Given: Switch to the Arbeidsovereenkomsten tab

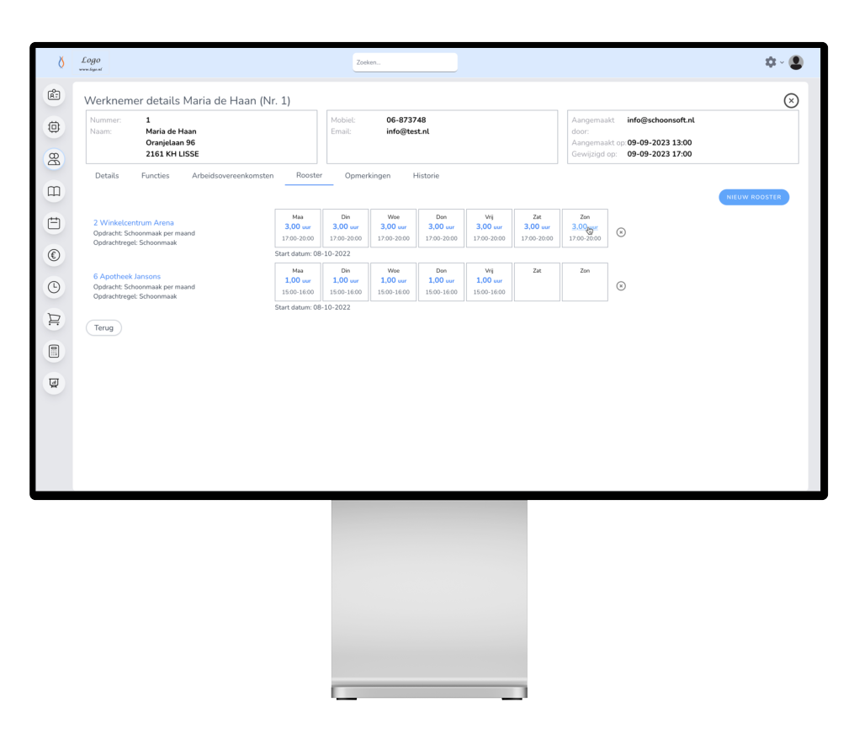Looking at the screenshot, I should [x=232, y=176].
